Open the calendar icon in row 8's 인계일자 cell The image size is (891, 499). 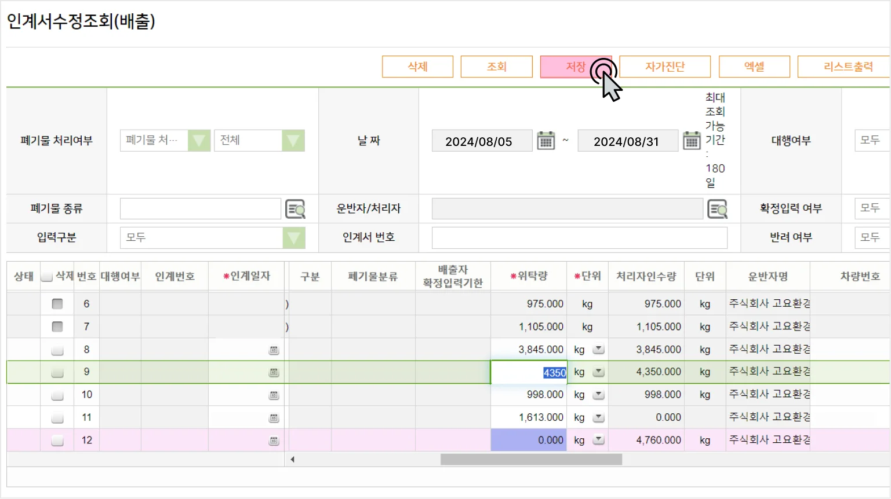click(x=274, y=349)
